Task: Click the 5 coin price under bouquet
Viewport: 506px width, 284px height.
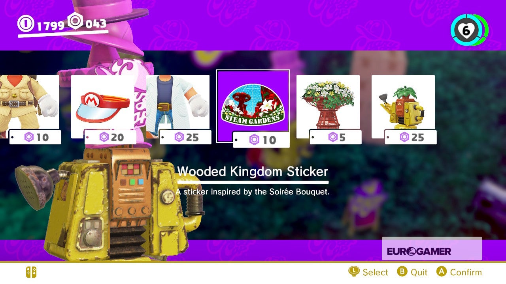Action: 336,137
